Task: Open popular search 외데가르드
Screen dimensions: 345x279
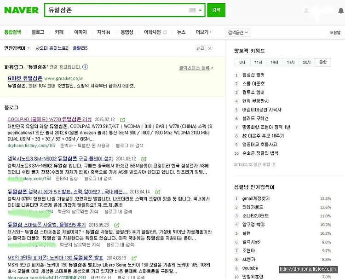Action: pos(253,207)
